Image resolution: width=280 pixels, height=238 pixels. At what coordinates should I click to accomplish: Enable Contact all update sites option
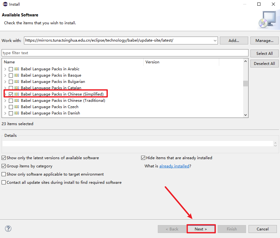coord(4,183)
